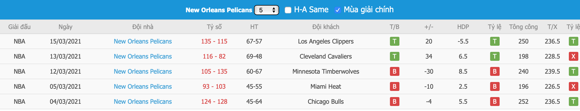Click the red X badge in Miami Heat row
Screen dimensions: 580x111
(573, 86)
